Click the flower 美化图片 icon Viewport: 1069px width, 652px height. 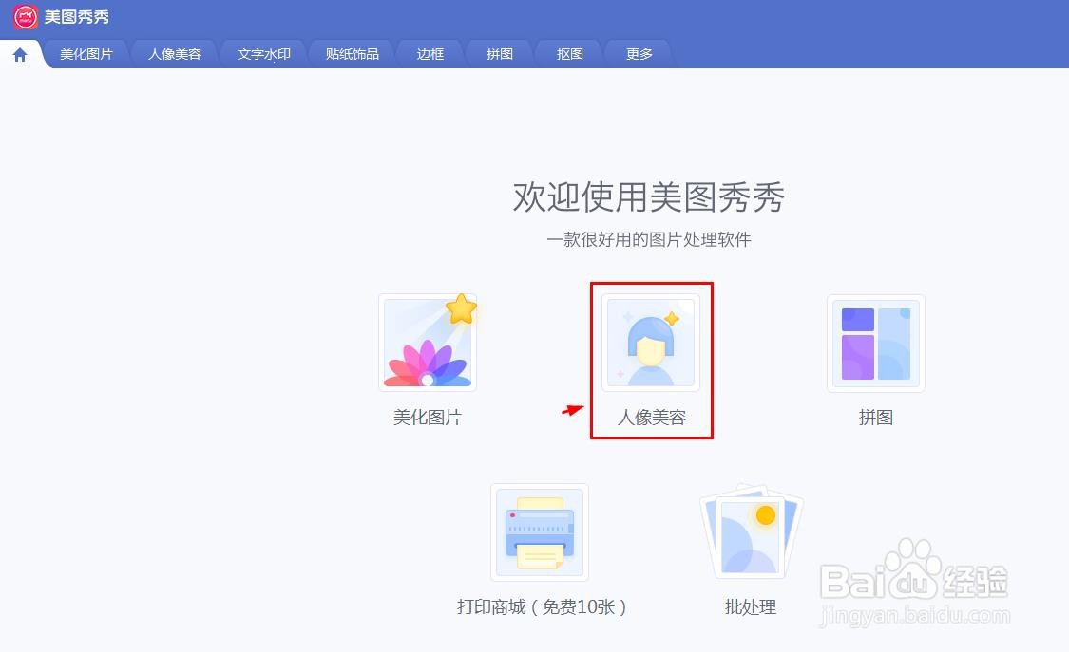[428, 343]
